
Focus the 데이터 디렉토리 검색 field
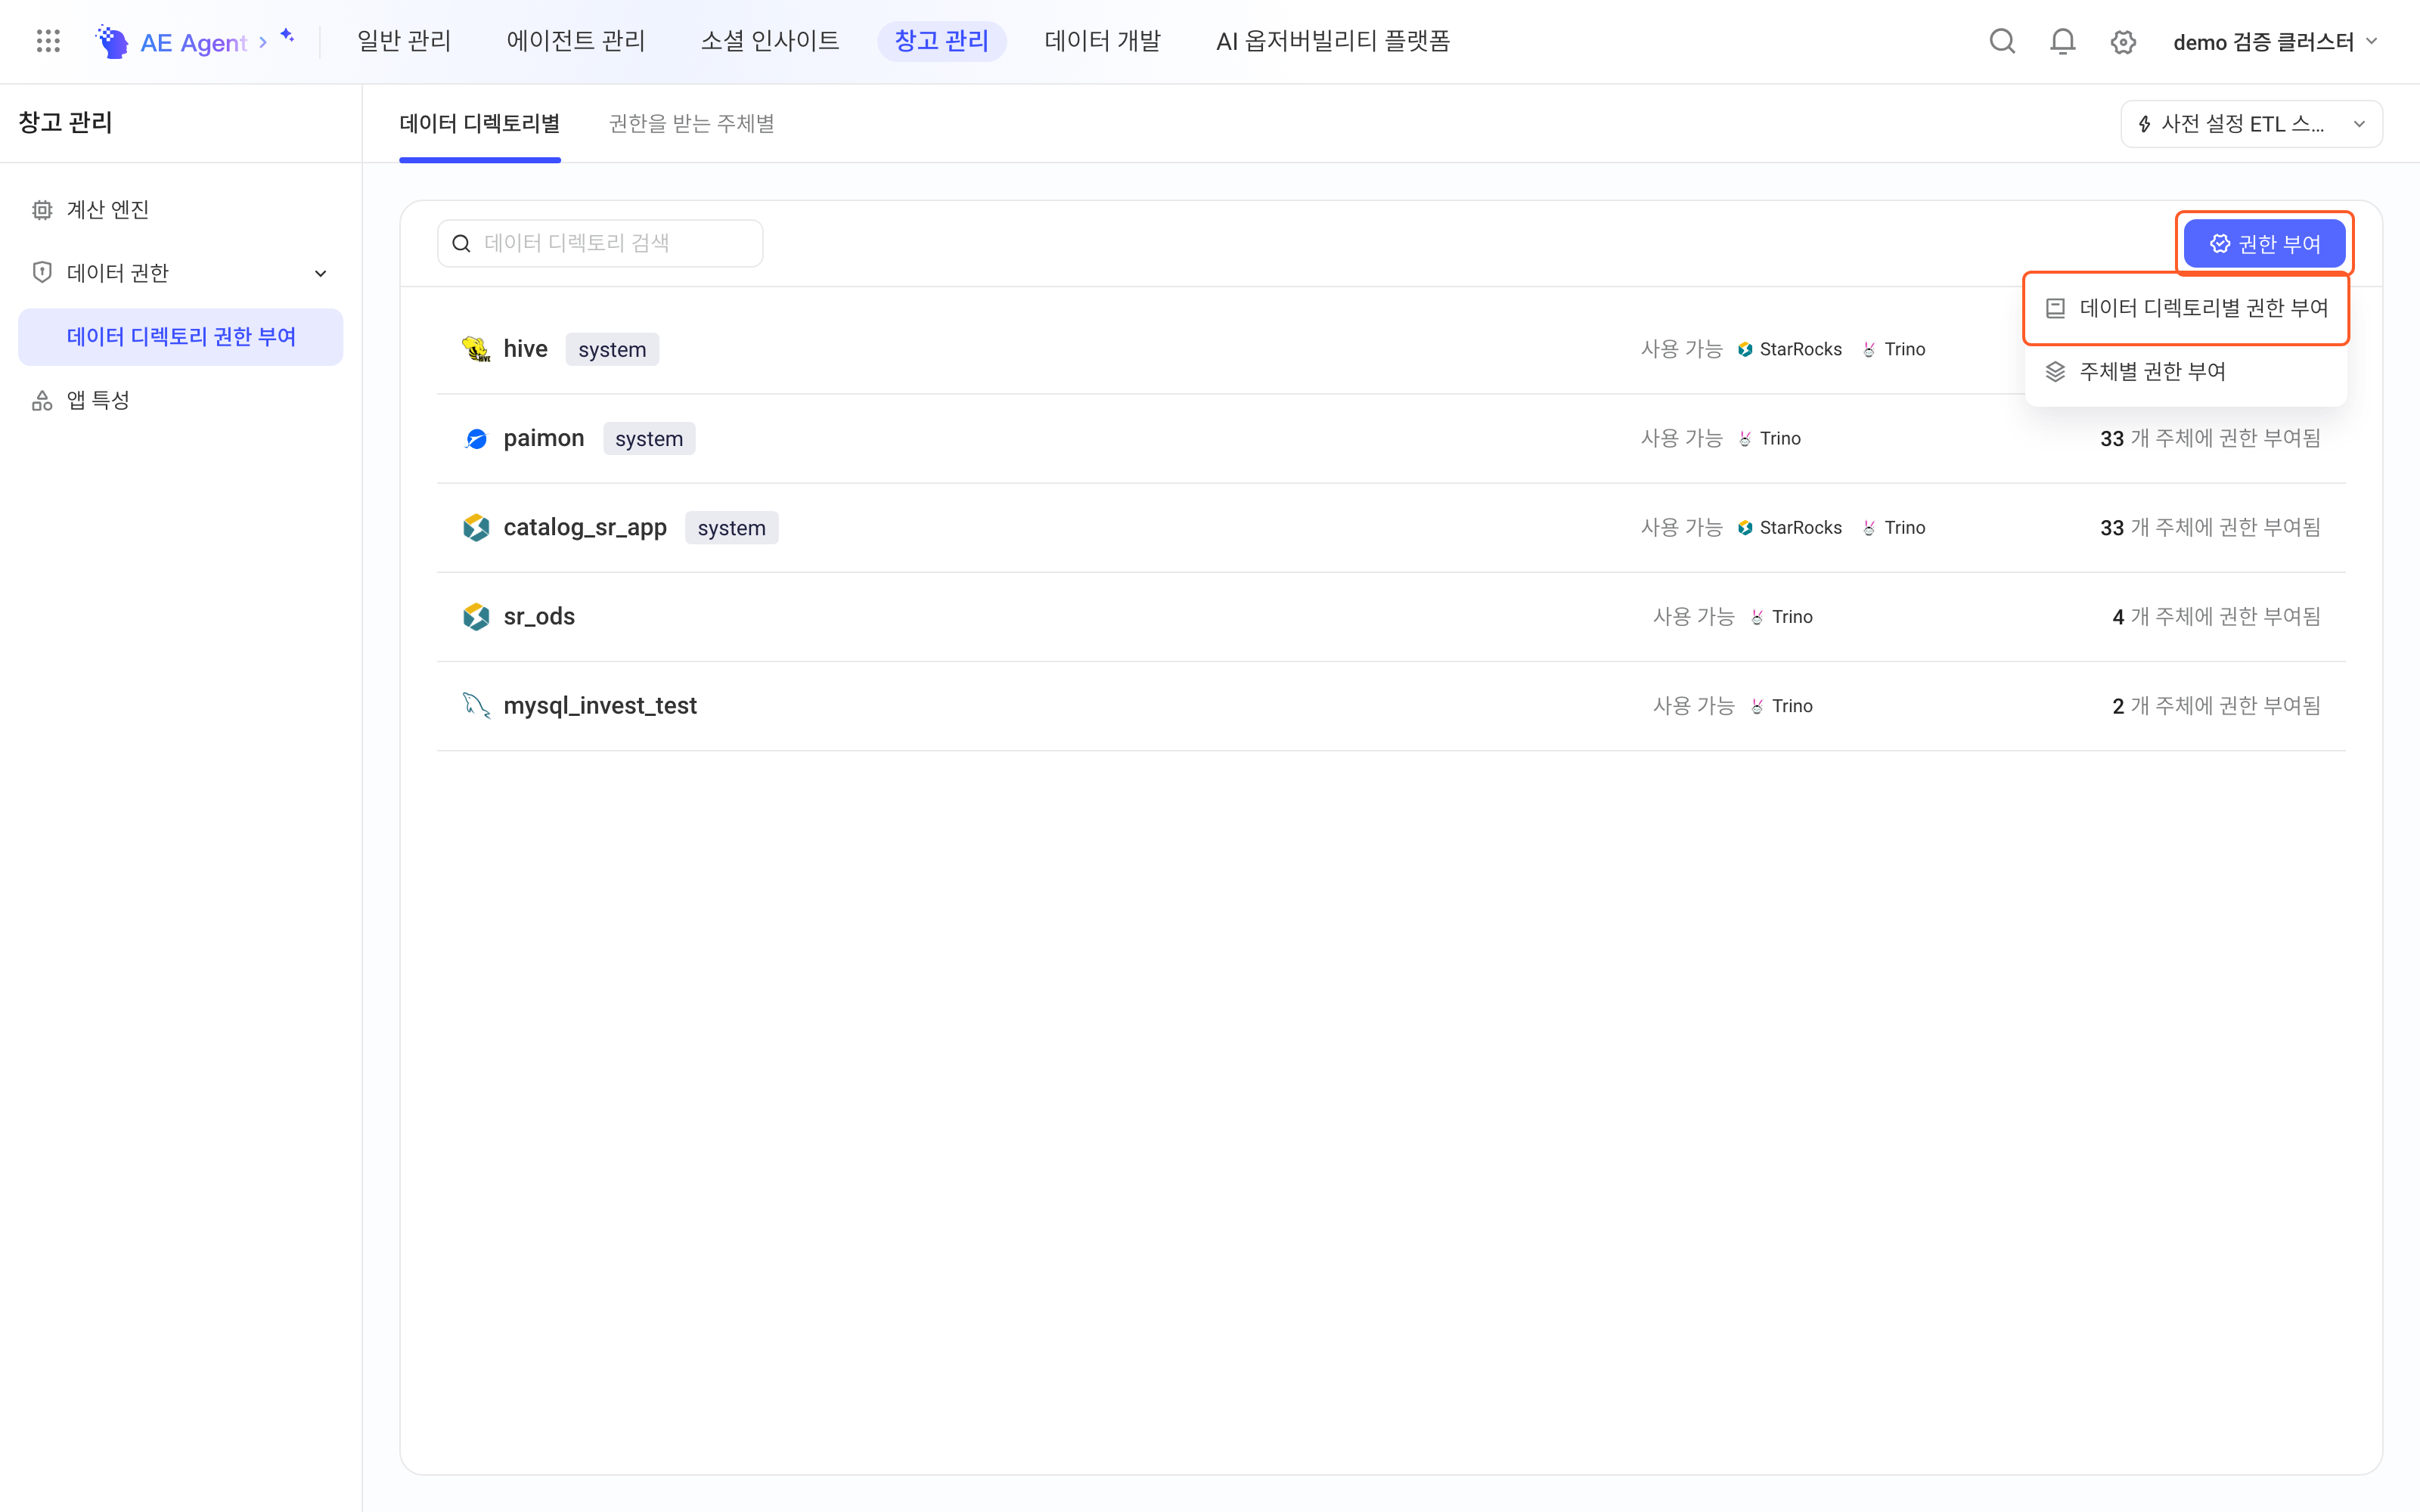click(600, 243)
